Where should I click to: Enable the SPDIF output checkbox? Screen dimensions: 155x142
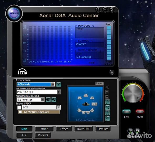19,107
